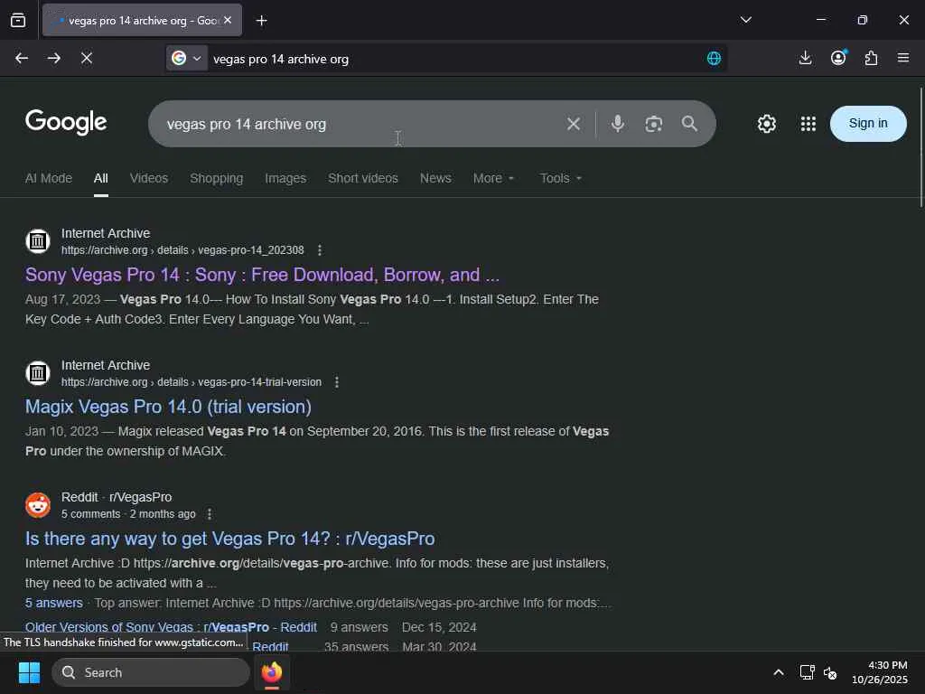Click the Sign in button
The width and height of the screenshot is (925, 694).
pos(868,123)
